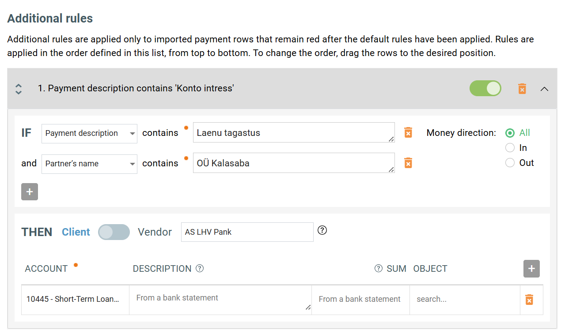Viewport: 561px width, 334px height.
Task: Open the help icon beside SUM header
Action: point(379,268)
